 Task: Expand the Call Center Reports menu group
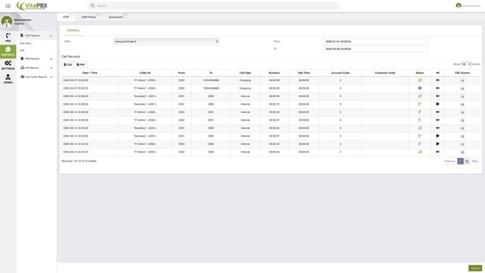(x=36, y=77)
